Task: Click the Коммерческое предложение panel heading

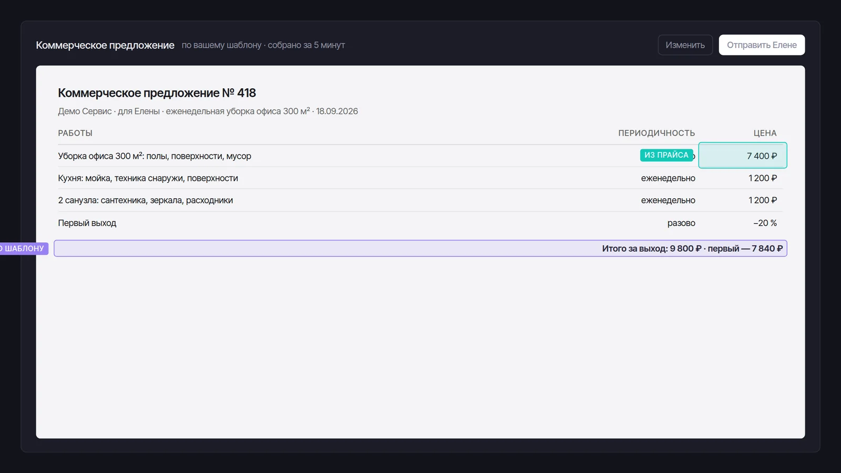Action: (x=105, y=45)
